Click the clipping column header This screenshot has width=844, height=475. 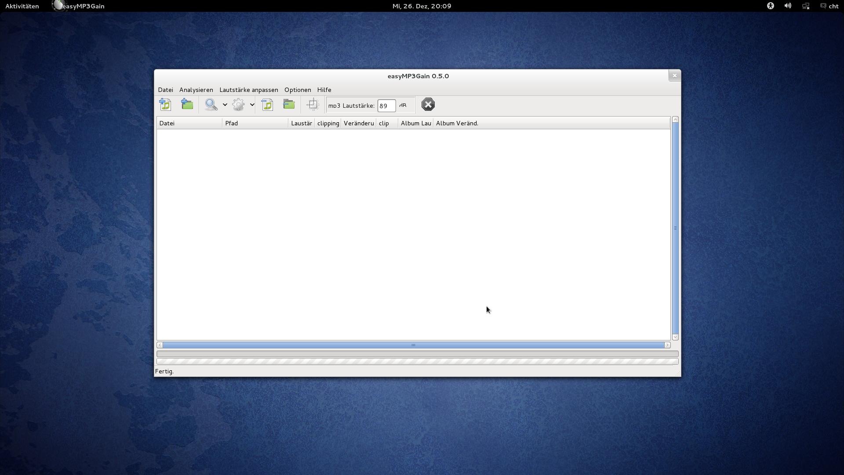tap(328, 123)
